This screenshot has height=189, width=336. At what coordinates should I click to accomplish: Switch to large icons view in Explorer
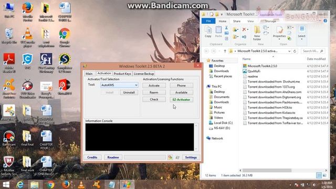pos(324,175)
